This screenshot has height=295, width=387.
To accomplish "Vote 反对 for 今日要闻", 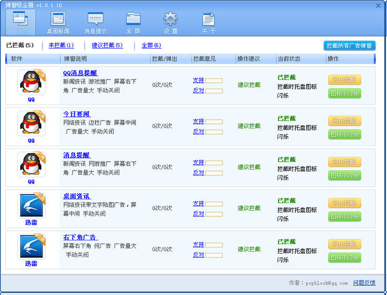I will tap(198, 132).
